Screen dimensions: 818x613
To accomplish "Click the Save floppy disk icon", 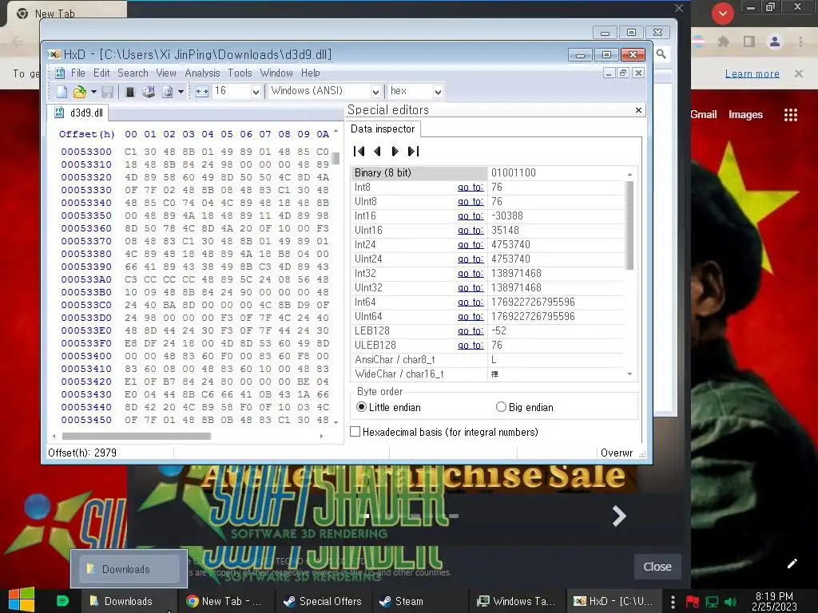I will 108,92.
